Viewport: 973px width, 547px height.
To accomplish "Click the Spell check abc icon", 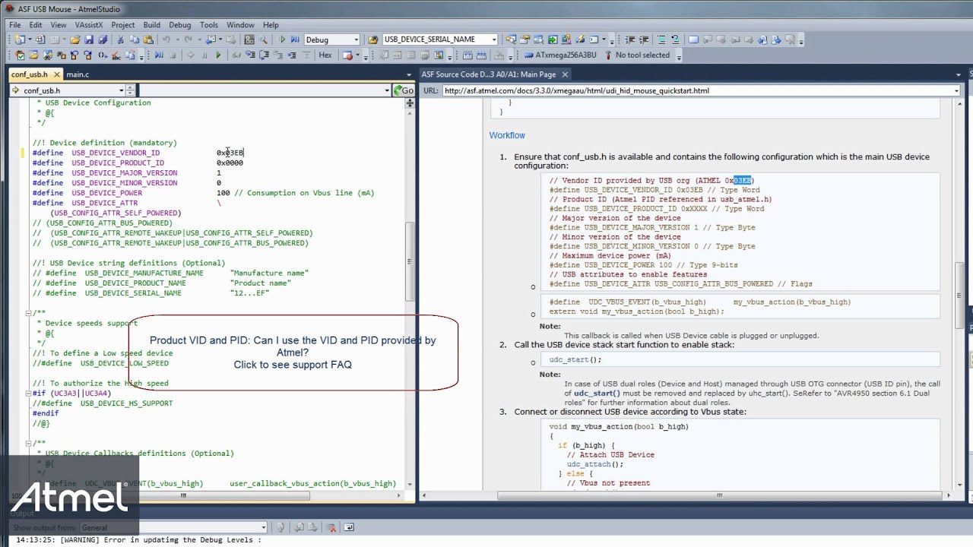I will click(x=116, y=55).
